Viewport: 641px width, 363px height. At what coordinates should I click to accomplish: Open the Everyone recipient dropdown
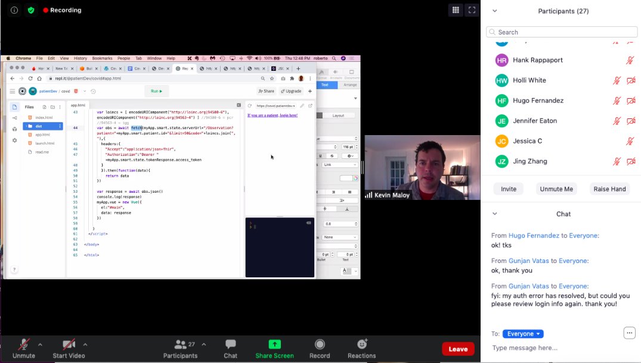tap(523, 334)
